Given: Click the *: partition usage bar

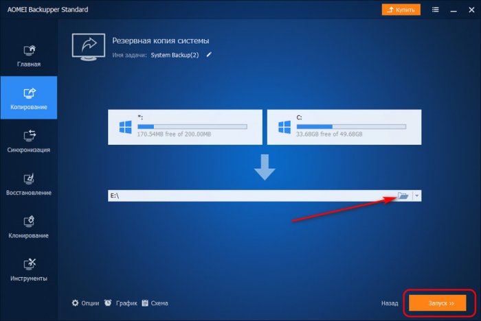Looking at the screenshot, I should [x=192, y=126].
